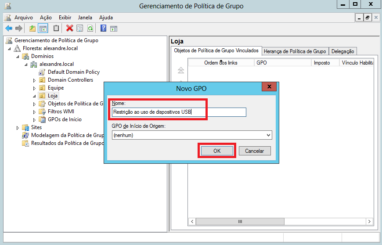The width and height of the screenshot is (382, 245).
Task: Open the GPO de Início de Origem dropdown
Action: tap(268, 135)
